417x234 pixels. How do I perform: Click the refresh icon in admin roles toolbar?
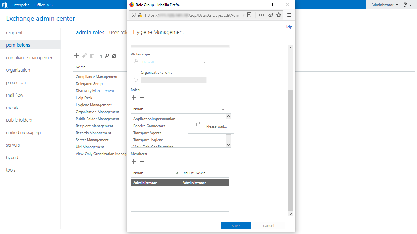point(114,56)
